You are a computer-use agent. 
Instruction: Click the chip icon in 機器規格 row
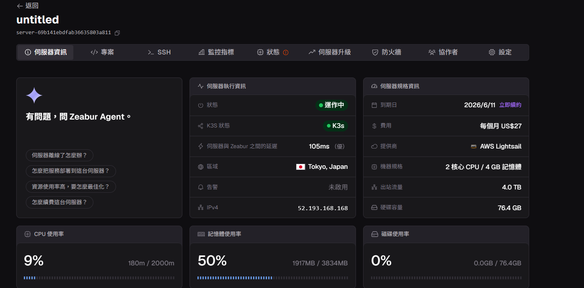click(x=374, y=167)
